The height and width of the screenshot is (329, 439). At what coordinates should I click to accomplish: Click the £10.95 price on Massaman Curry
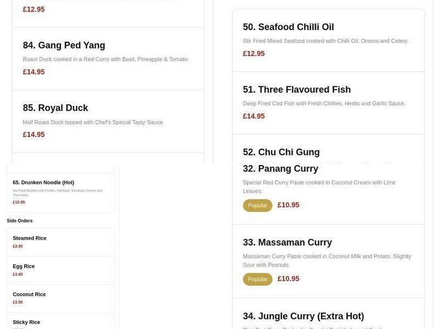[x=288, y=279]
